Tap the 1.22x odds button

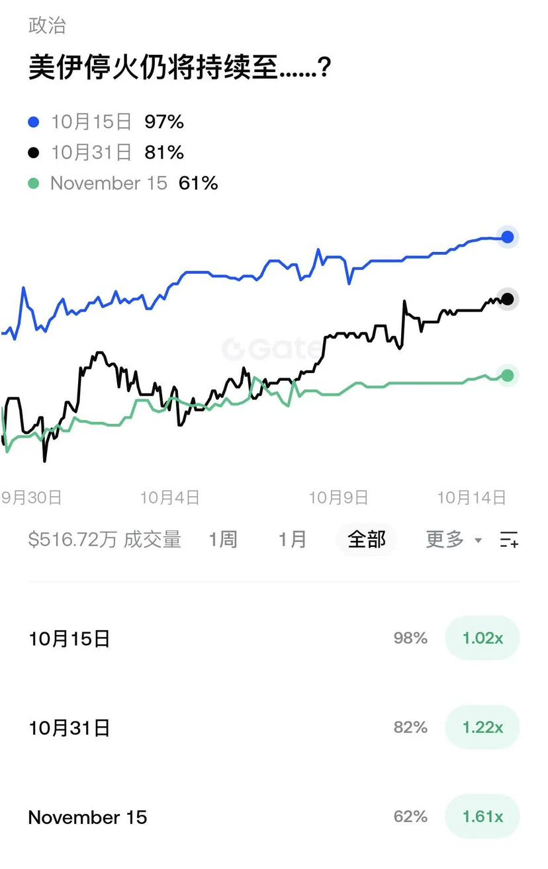click(x=482, y=727)
